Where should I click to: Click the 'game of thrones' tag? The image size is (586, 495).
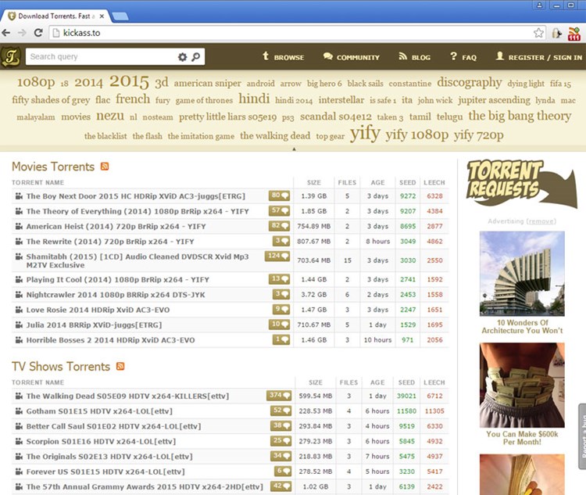tap(204, 100)
